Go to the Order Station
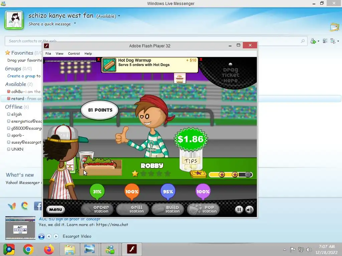 (97, 209)
